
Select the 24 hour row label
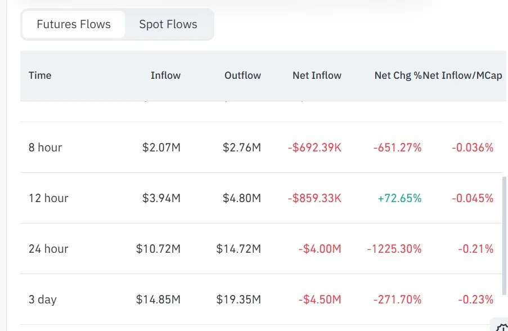pyautogui.click(x=48, y=249)
